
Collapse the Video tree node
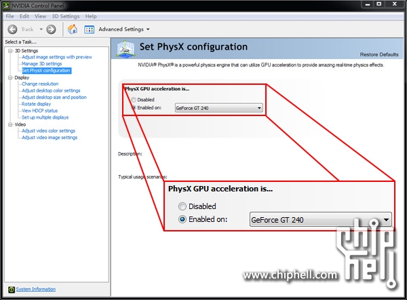10,124
